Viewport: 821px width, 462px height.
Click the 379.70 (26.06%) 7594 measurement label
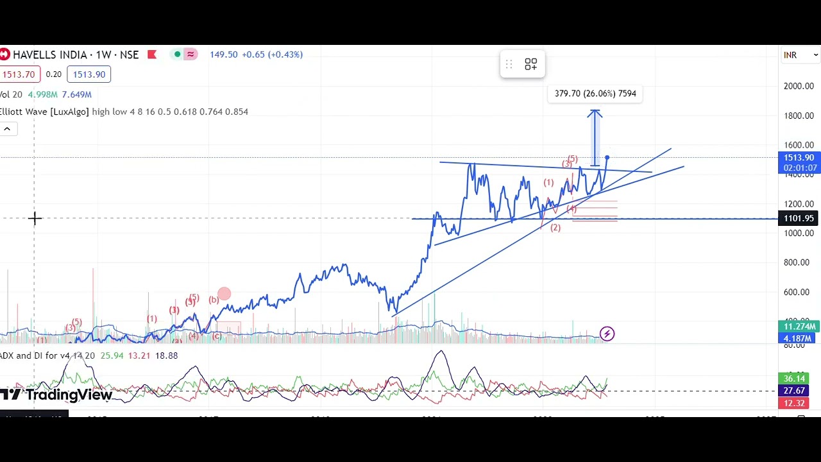point(595,94)
